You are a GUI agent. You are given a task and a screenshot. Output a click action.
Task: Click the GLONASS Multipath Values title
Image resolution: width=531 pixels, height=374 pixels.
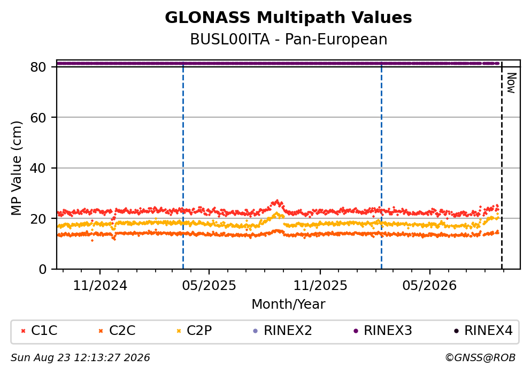288,18
